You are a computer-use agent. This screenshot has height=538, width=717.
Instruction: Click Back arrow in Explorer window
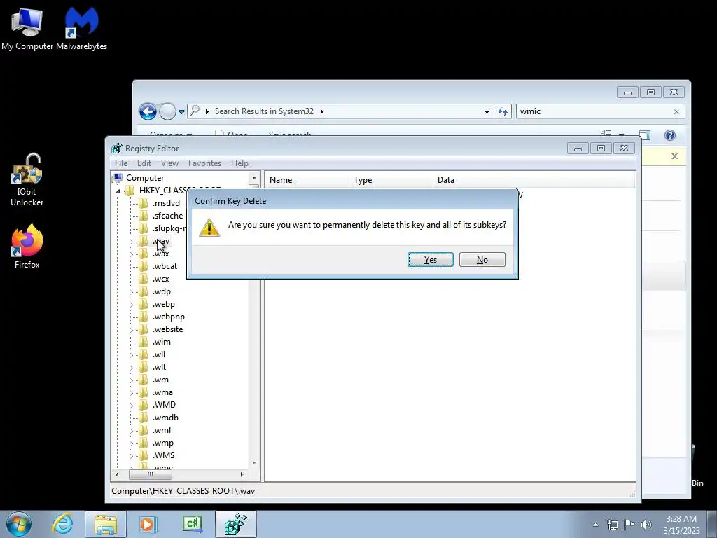pyautogui.click(x=148, y=111)
